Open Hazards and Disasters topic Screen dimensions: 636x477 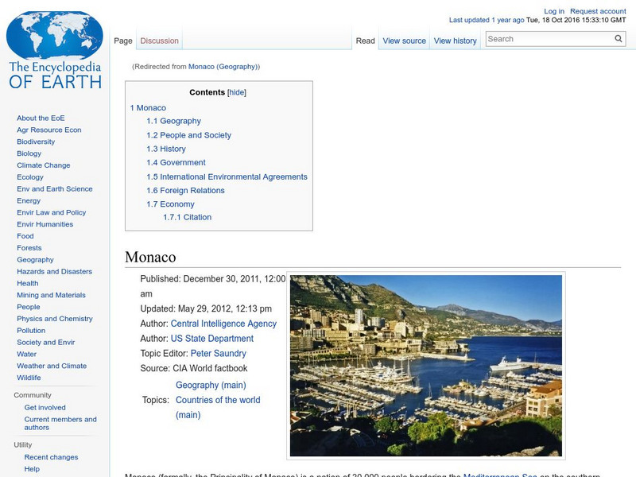pyautogui.click(x=54, y=271)
